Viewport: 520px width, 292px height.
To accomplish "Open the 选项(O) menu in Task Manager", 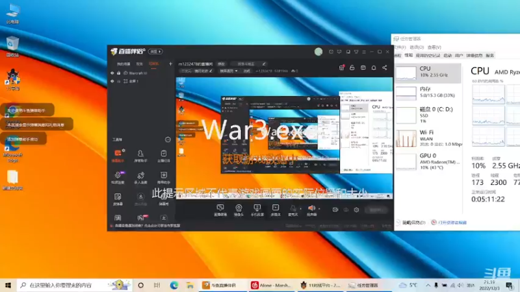I will [417, 47].
